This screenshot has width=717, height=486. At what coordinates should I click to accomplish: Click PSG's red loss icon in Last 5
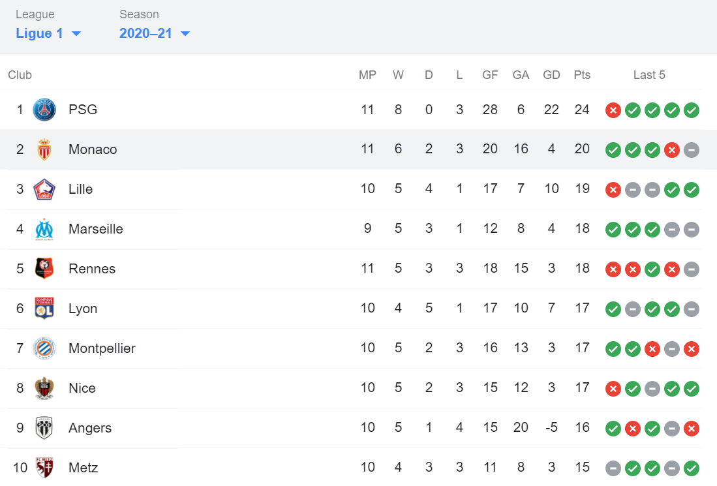[613, 110]
